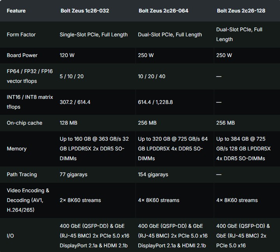This screenshot has height=252, width=280.
Task: Click the Form Factor row label
Action: click(21, 34)
